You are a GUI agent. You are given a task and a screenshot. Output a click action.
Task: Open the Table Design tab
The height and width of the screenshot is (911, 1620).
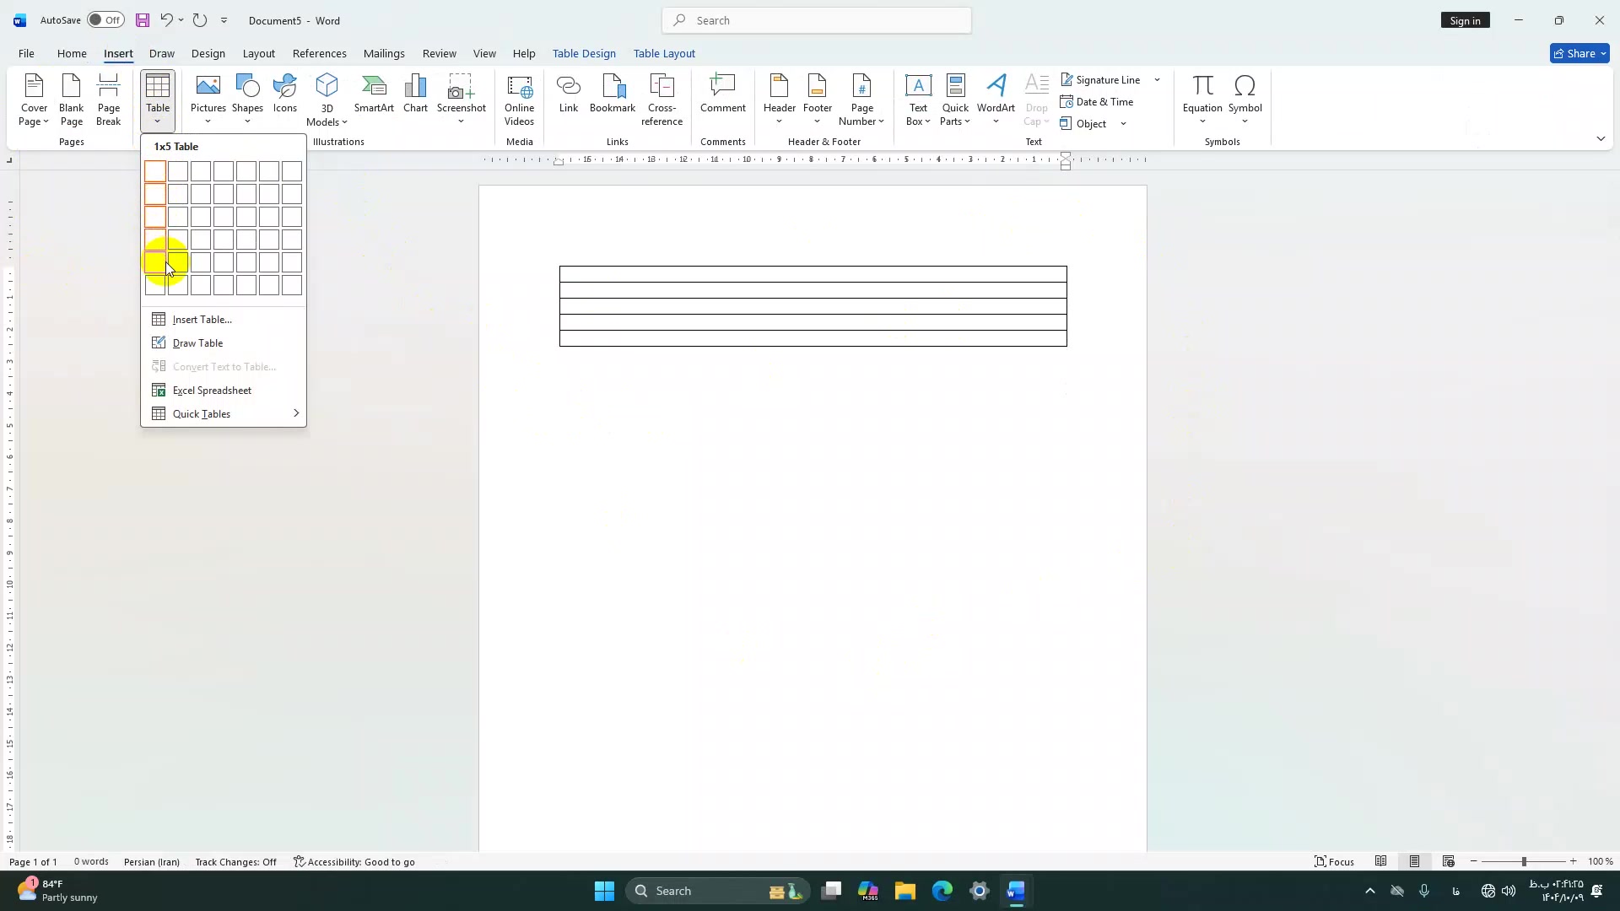click(584, 53)
